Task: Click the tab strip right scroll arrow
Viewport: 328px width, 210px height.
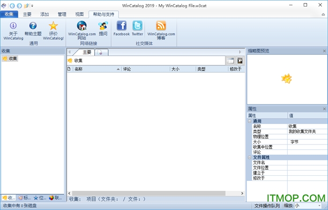Action: (x=240, y=52)
